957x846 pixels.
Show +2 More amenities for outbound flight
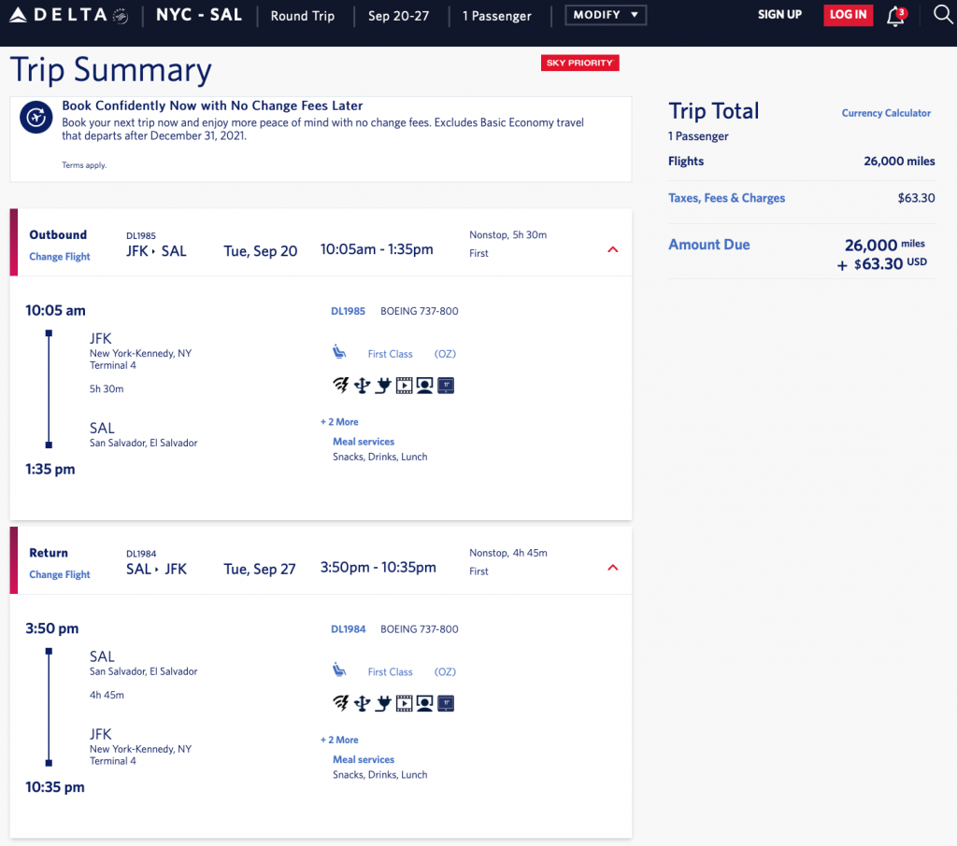[x=339, y=422]
